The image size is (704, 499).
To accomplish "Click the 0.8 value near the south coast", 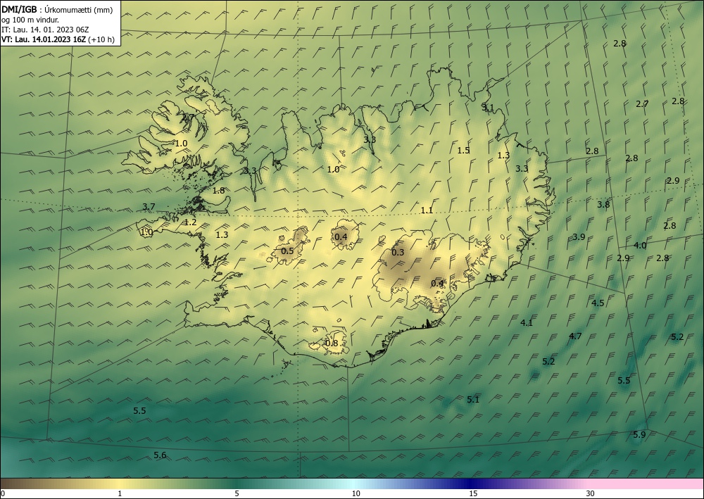I will click(x=332, y=343).
